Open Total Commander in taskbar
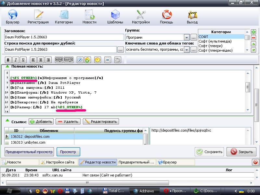Screen dimensions: 260x195 pos(114,191)
